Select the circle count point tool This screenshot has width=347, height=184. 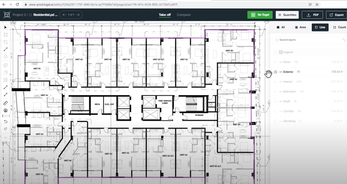[6, 56]
